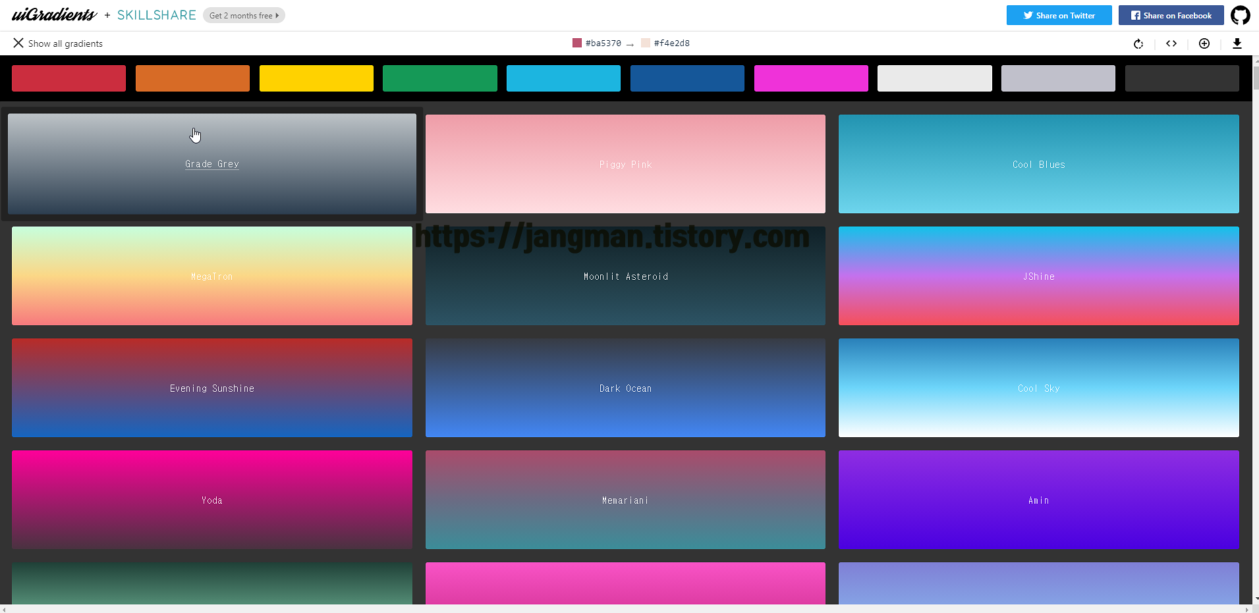Filter gradients by grey swatch
This screenshot has width=1259, height=613.
[1058, 78]
